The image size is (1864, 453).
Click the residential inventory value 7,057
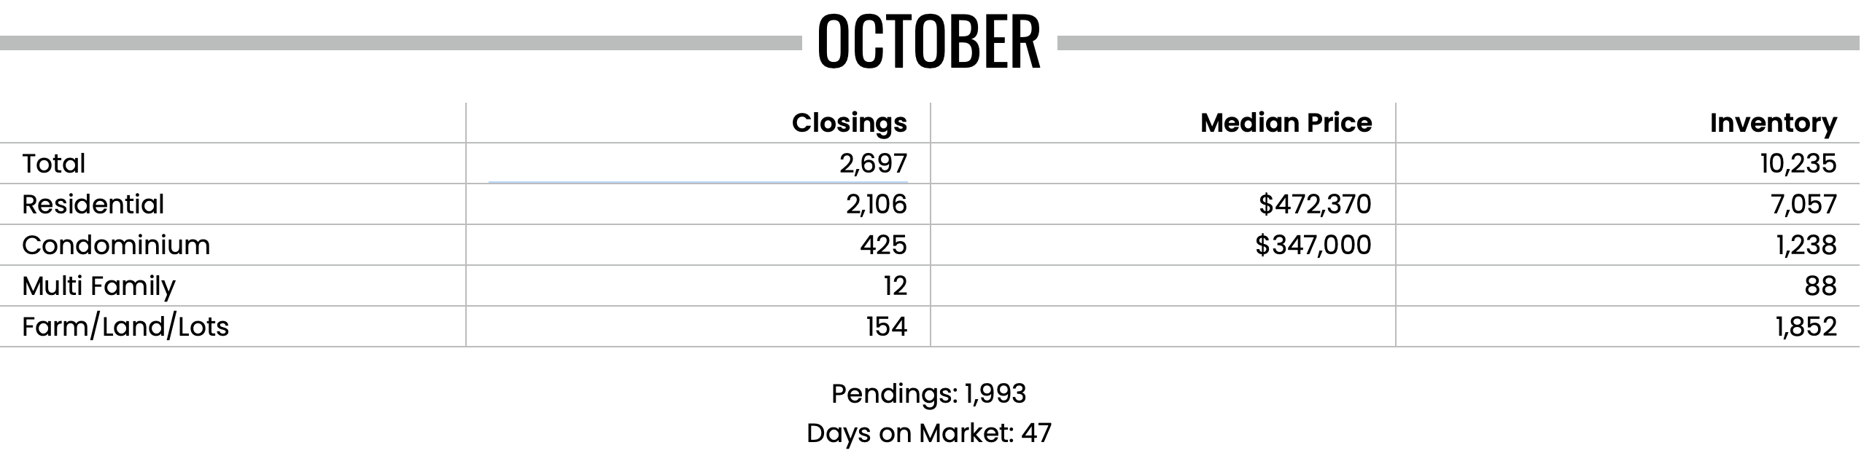pos(1803,205)
